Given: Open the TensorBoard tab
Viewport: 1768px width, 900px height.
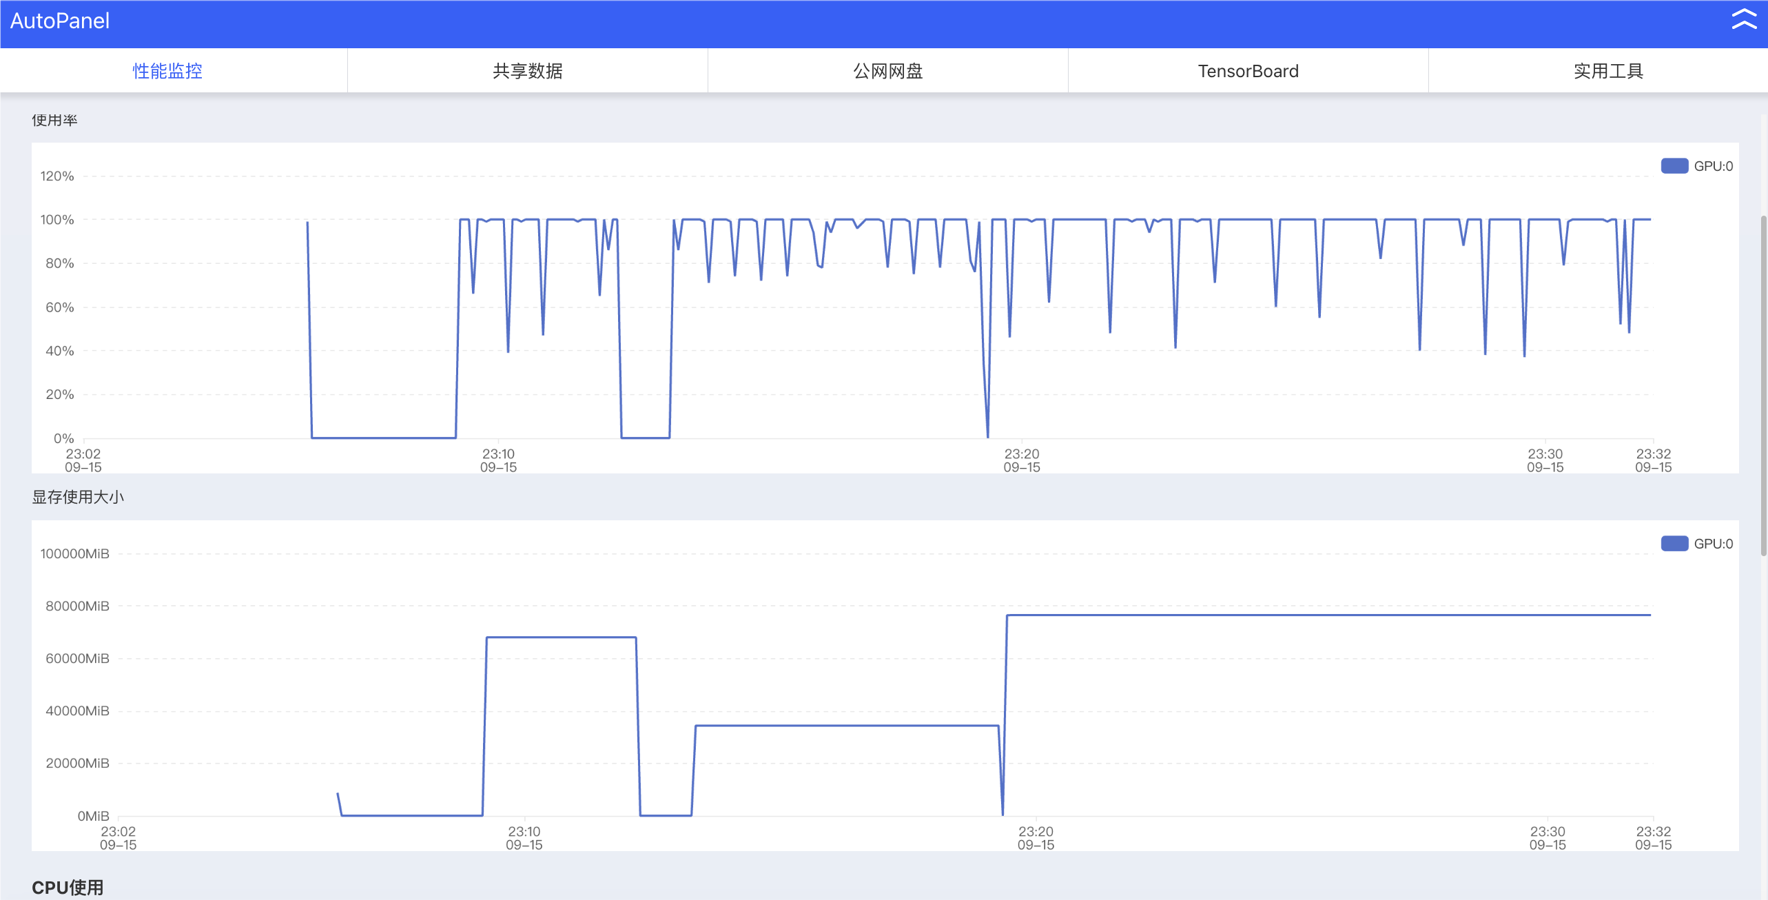Looking at the screenshot, I should click(x=1248, y=71).
